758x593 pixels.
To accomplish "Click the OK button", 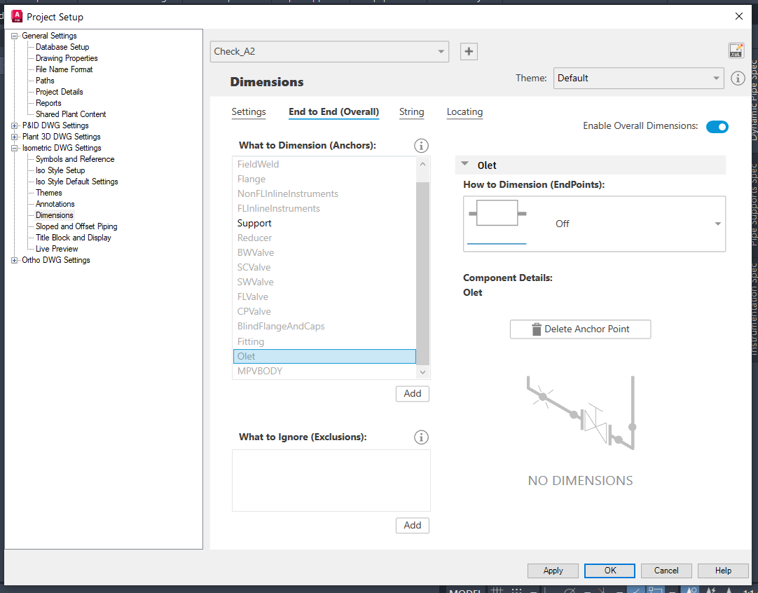I will tap(609, 571).
